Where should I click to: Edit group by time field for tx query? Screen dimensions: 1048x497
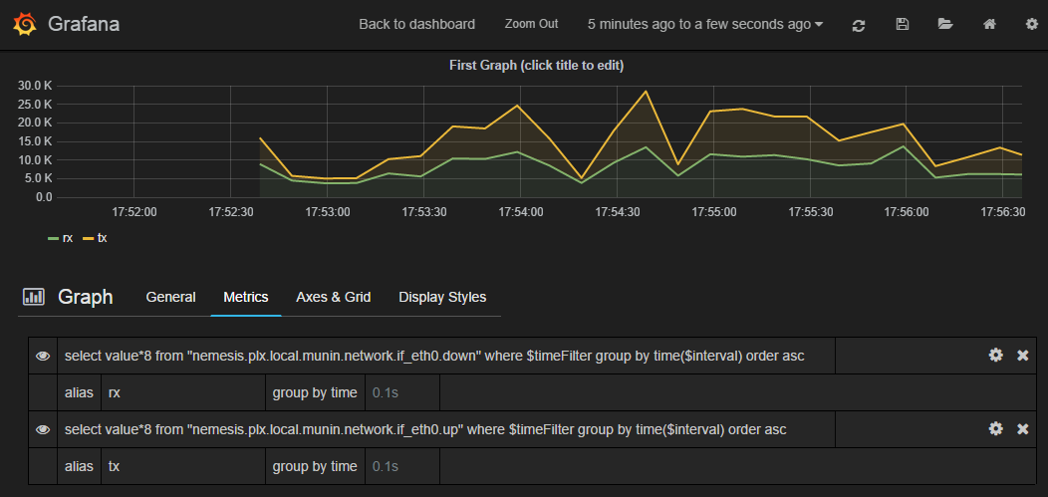click(402, 466)
